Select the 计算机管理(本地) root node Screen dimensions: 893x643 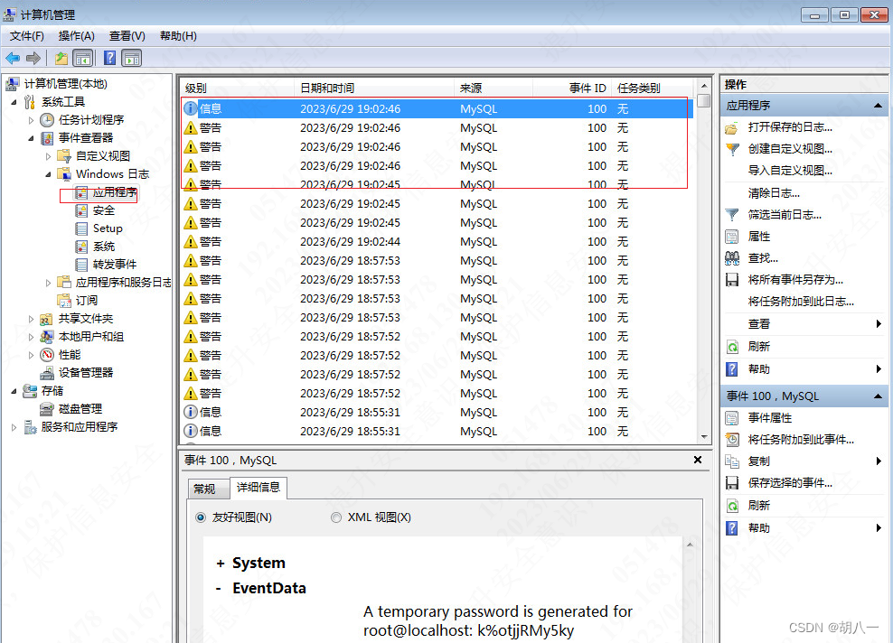[65, 84]
